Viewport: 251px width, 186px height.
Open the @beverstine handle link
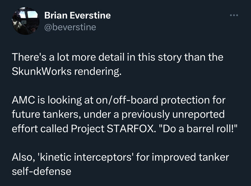70,27
